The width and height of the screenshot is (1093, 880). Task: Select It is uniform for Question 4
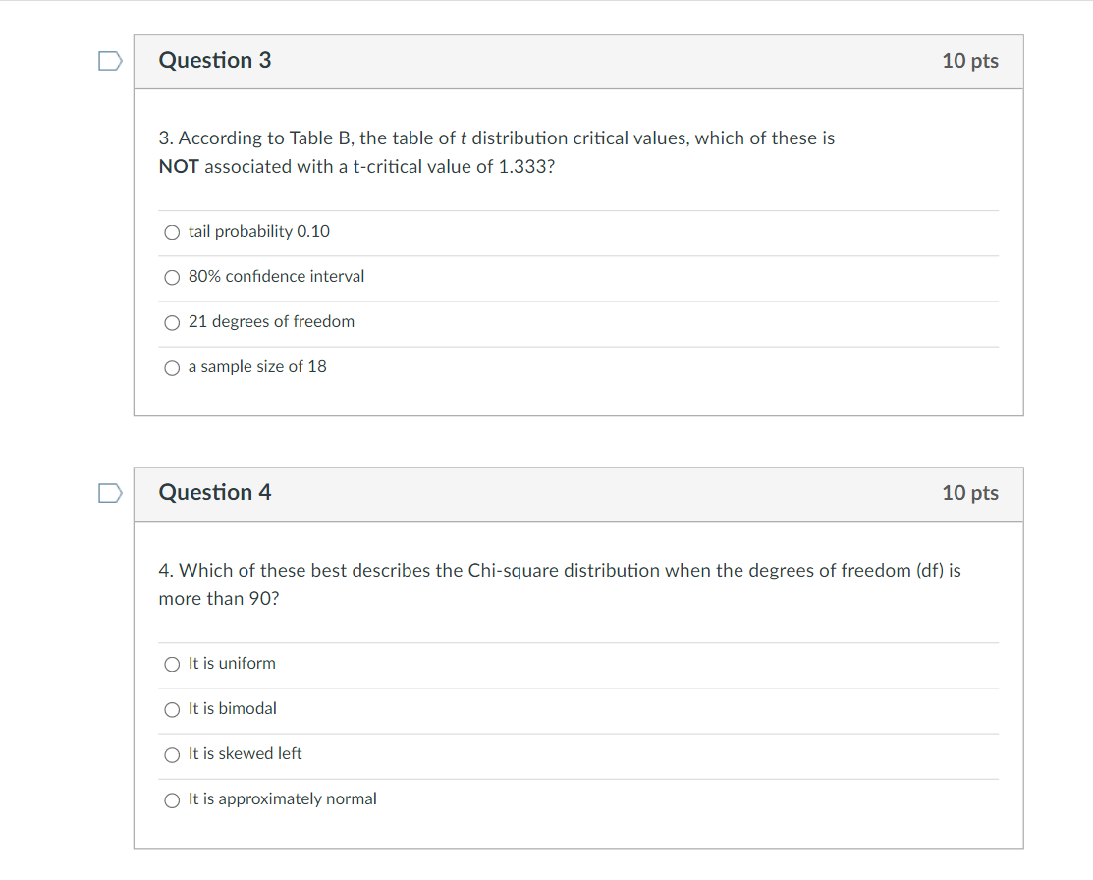coord(172,664)
